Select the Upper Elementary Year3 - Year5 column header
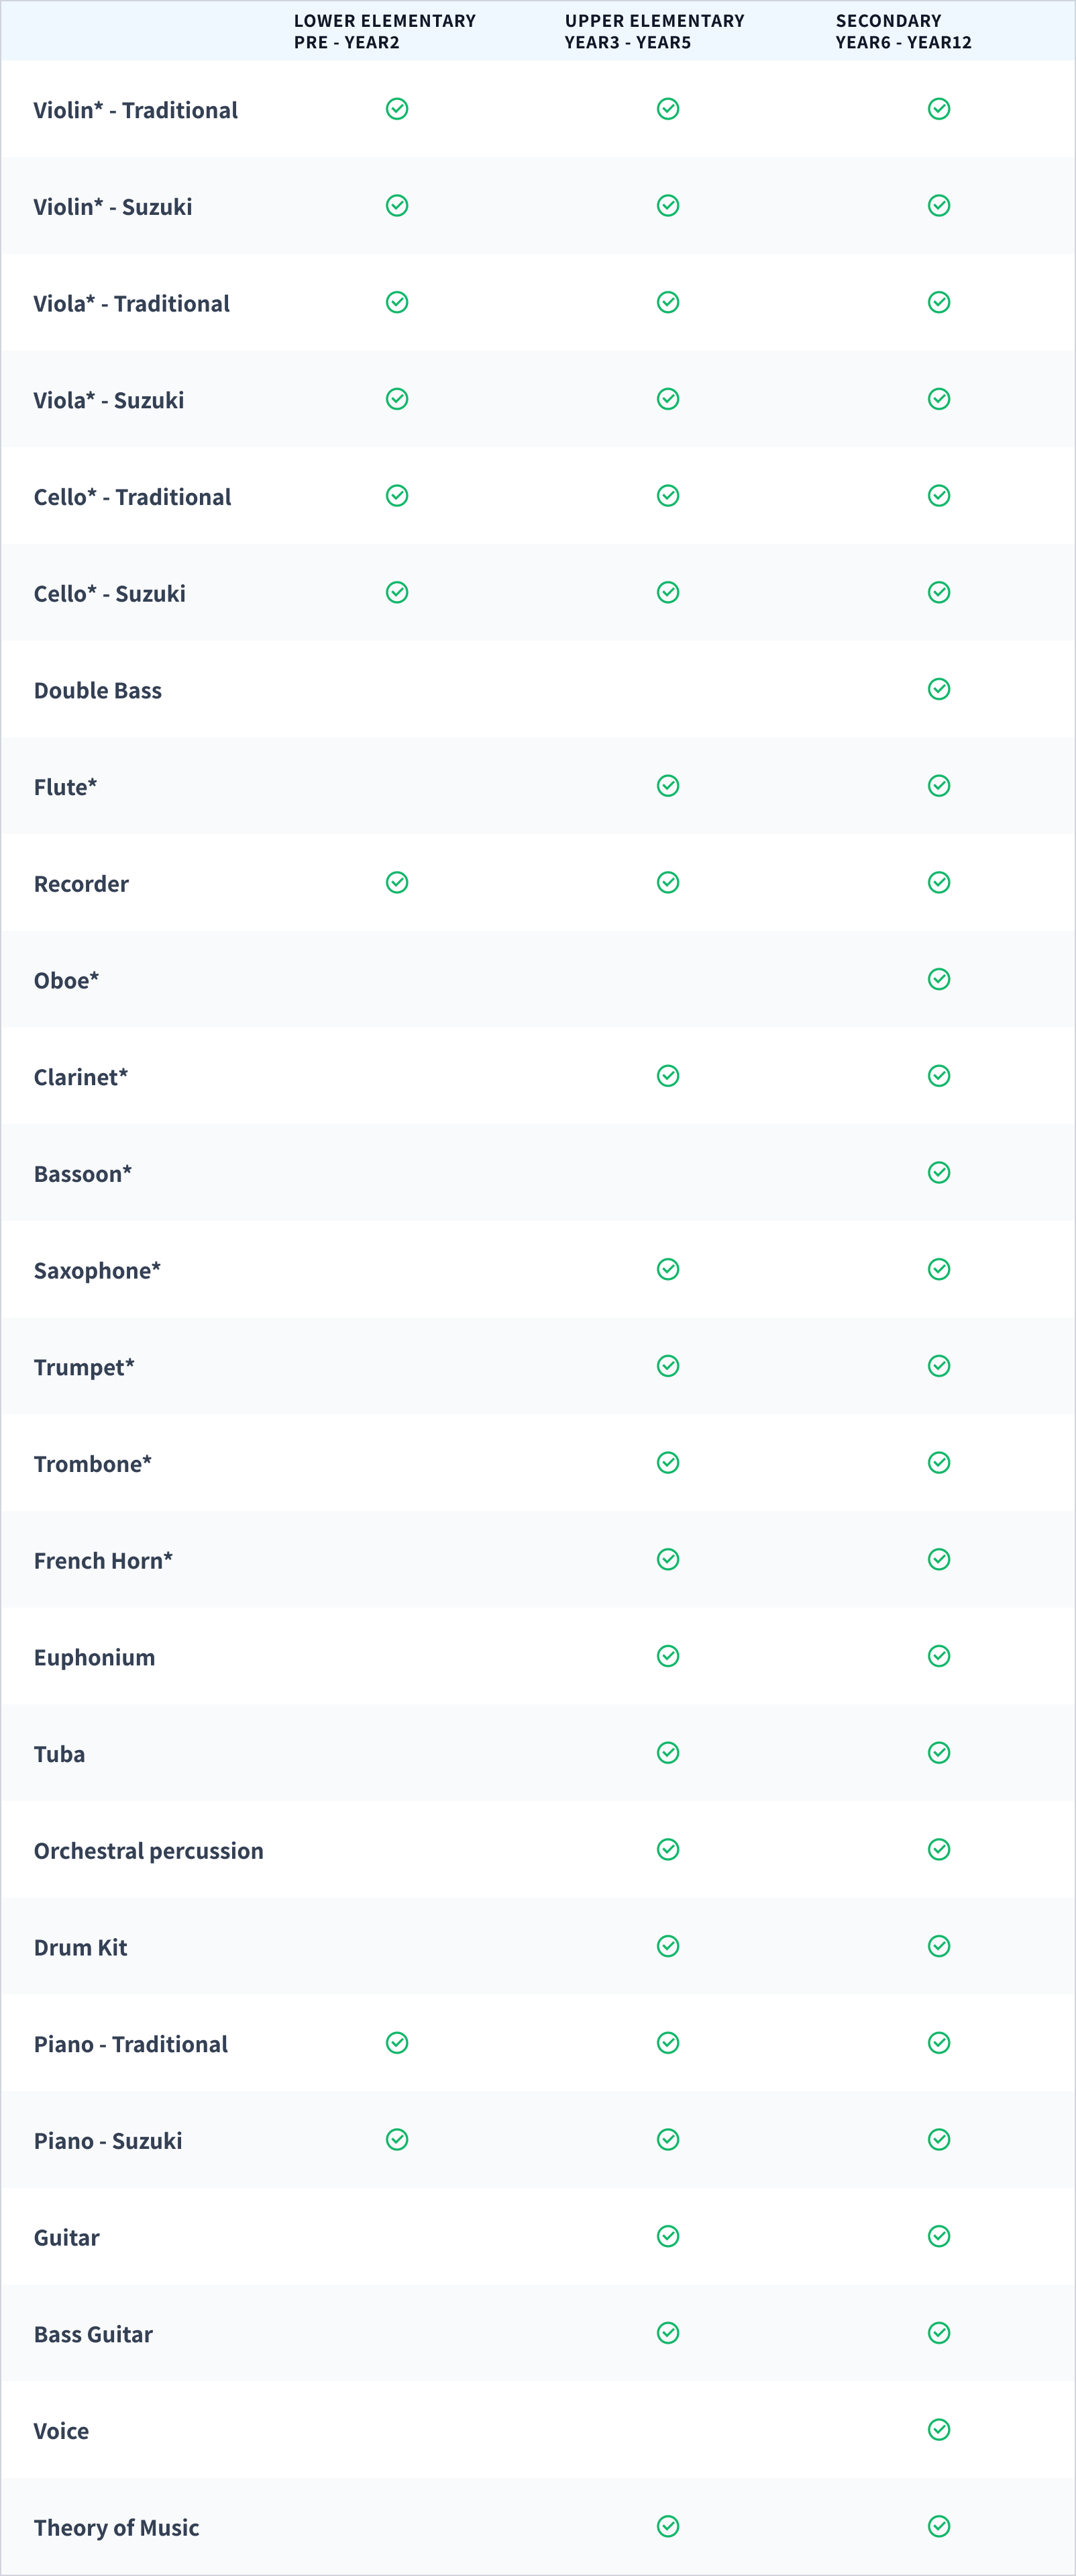Viewport: 1076px width, 2576px height. (655, 31)
